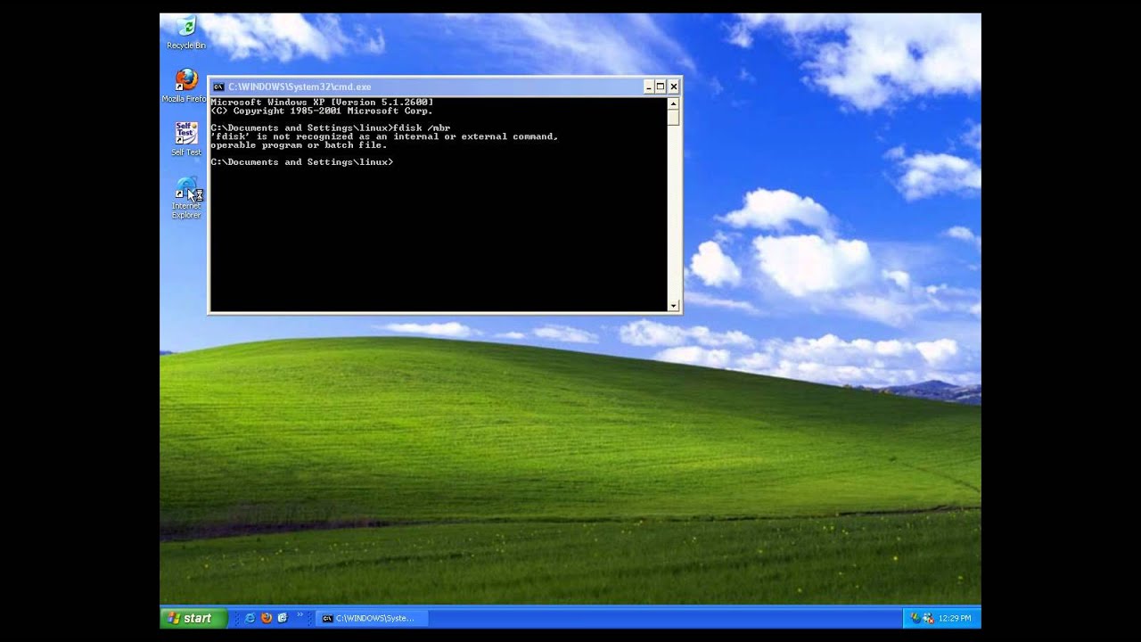Minimize the cmd.exe window

click(x=648, y=86)
